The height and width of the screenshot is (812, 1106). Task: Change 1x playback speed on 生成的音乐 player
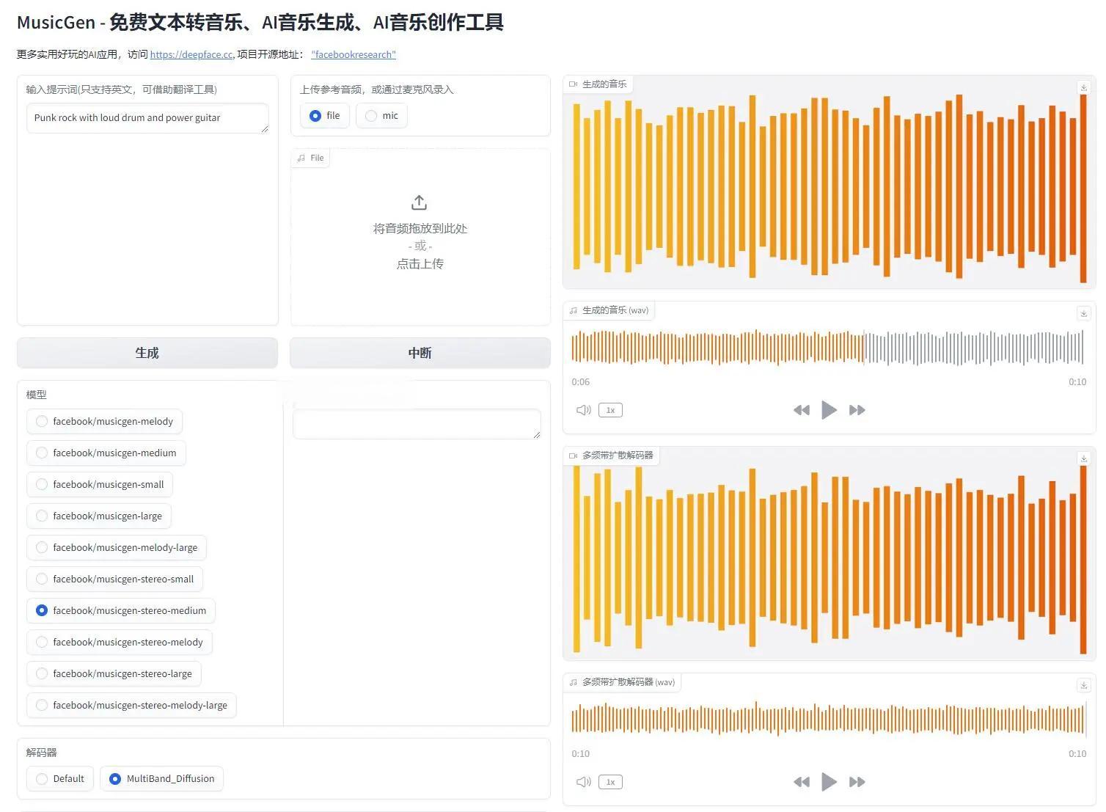click(610, 410)
